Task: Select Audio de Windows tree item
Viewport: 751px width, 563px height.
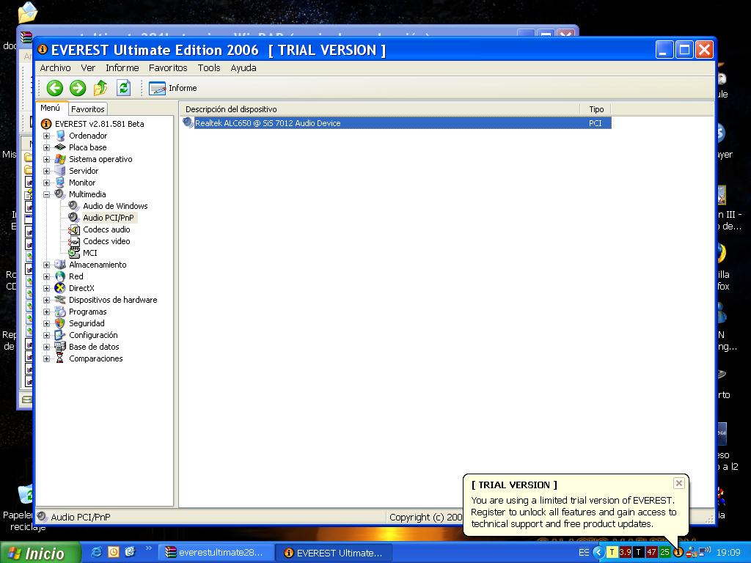Action: point(115,206)
